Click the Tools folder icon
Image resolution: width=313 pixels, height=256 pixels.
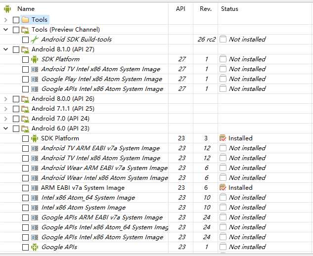coord(25,20)
